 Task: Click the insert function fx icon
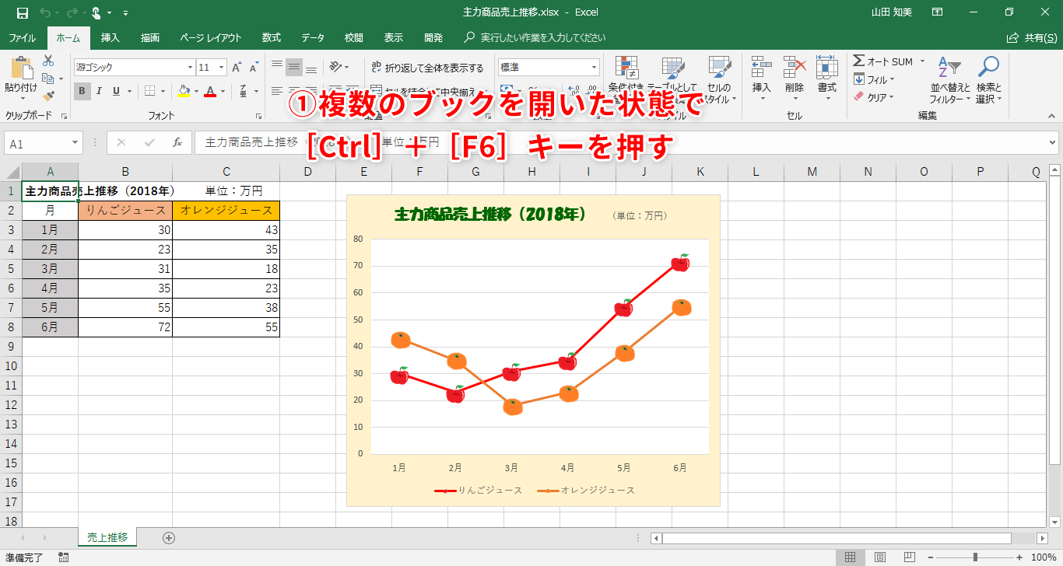(x=177, y=143)
